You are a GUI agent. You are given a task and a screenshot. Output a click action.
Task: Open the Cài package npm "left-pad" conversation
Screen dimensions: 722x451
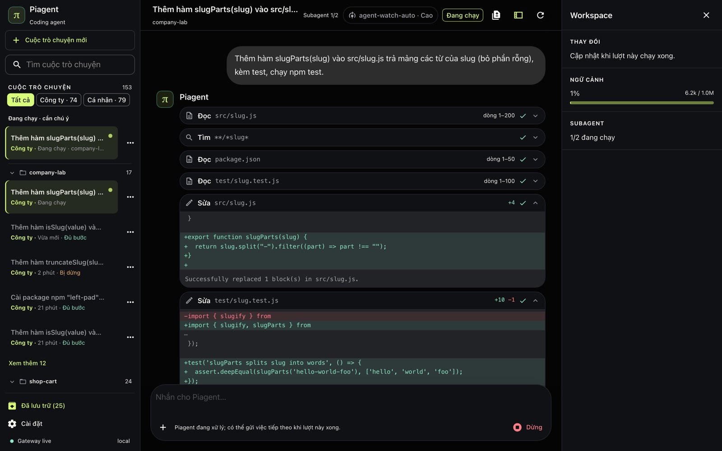(61, 302)
